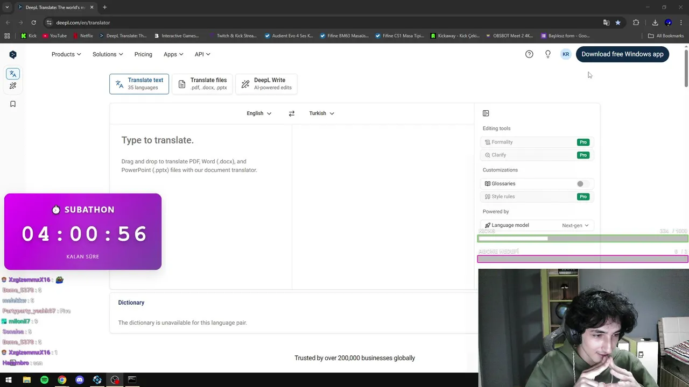
Task: Expand the API menu
Action: (202, 54)
